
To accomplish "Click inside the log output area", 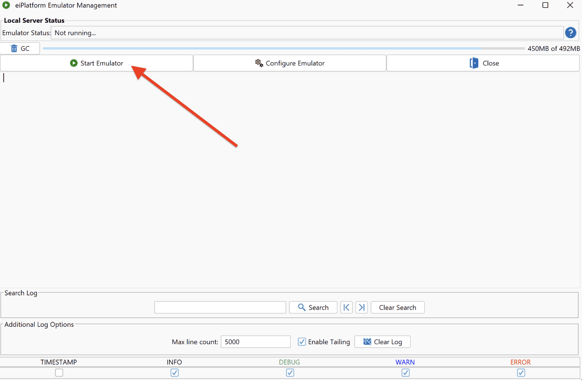I will tap(290, 180).
